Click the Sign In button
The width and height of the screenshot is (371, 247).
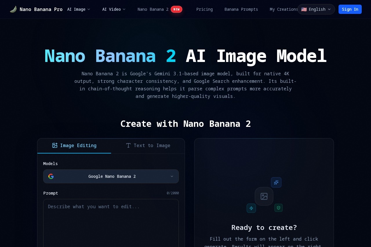tap(350, 9)
